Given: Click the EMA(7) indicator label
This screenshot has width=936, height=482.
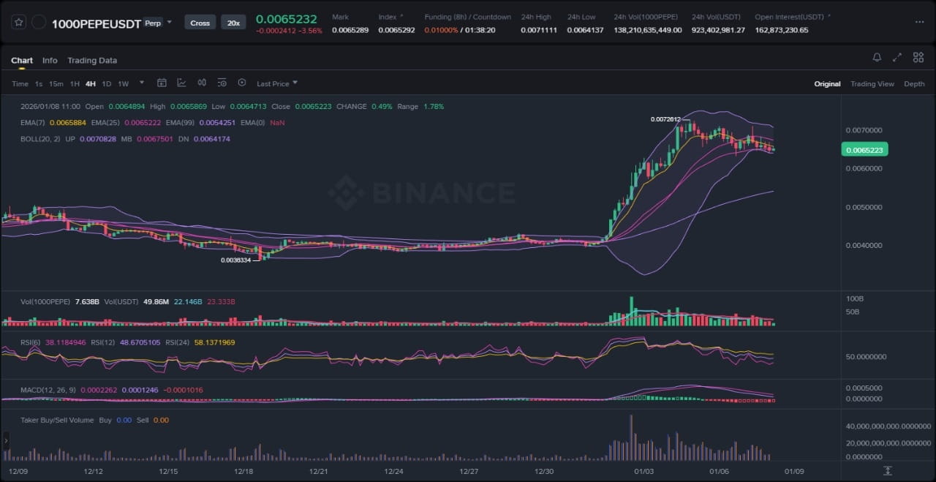Looking at the screenshot, I should 33,122.
